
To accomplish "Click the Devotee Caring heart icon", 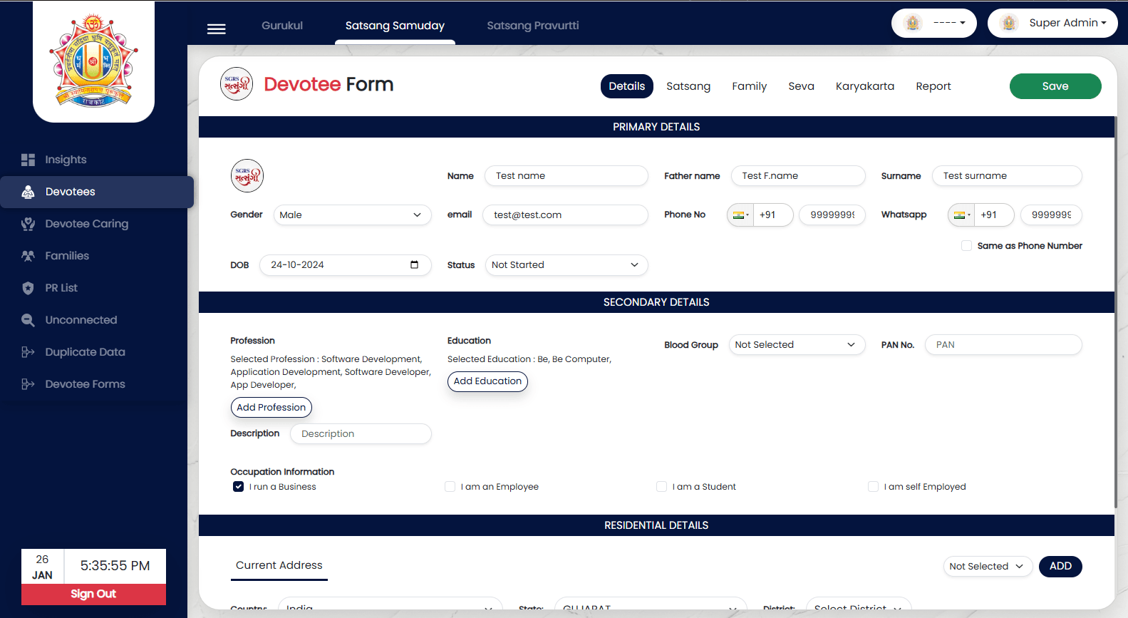I will [x=28, y=224].
